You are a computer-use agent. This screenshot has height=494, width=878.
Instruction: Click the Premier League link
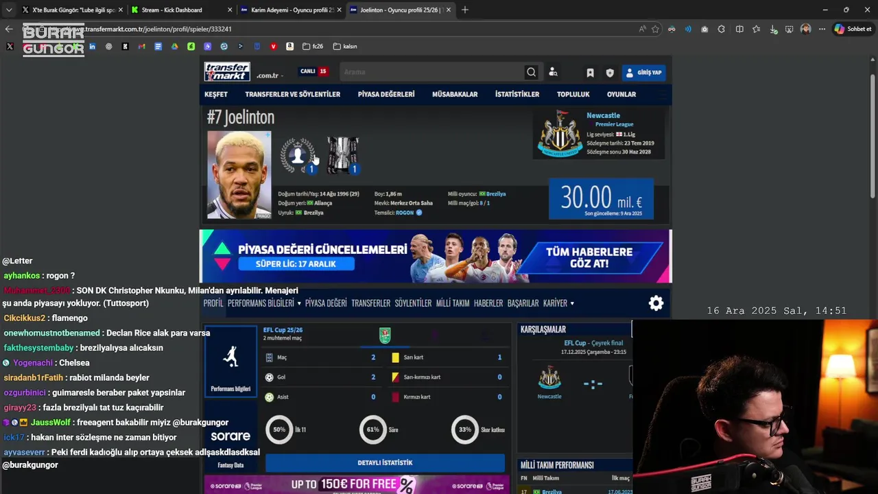pyautogui.click(x=614, y=124)
